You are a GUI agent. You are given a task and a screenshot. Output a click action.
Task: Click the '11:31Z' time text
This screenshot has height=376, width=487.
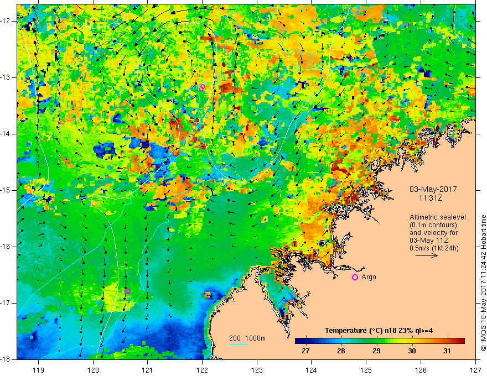coord(430,198)
